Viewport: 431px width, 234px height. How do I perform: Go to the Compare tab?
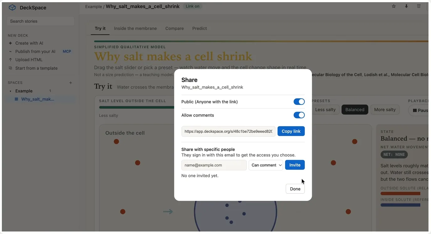pos(174,28)
